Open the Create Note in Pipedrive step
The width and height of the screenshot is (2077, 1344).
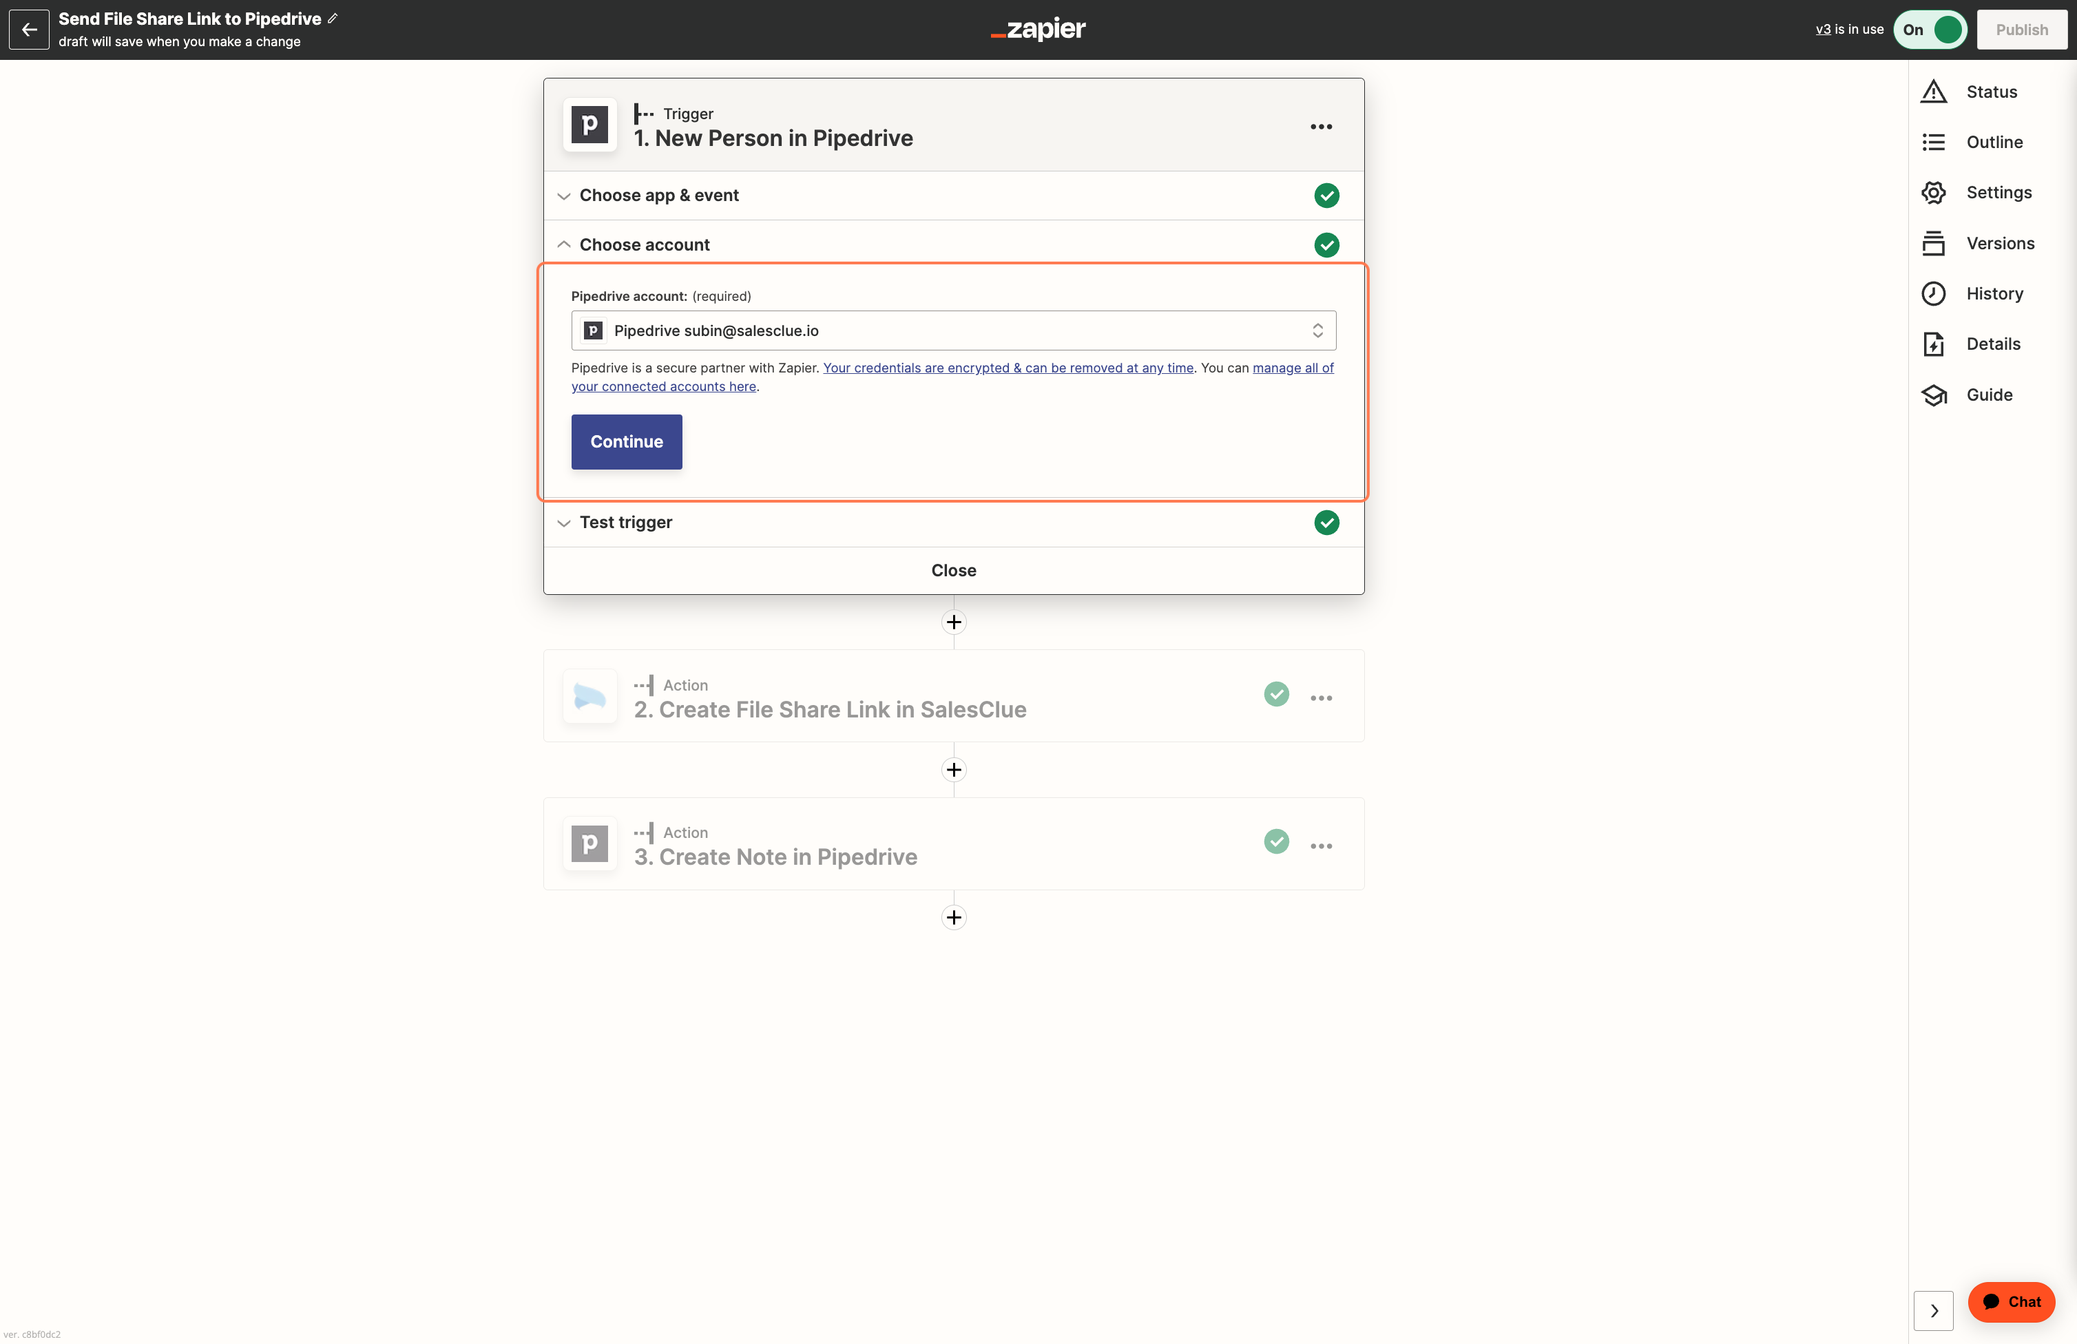pyautogui.click(x=953, y=844)
